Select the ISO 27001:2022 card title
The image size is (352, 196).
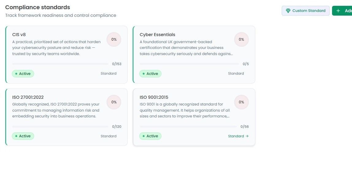[x=28, y=97]
